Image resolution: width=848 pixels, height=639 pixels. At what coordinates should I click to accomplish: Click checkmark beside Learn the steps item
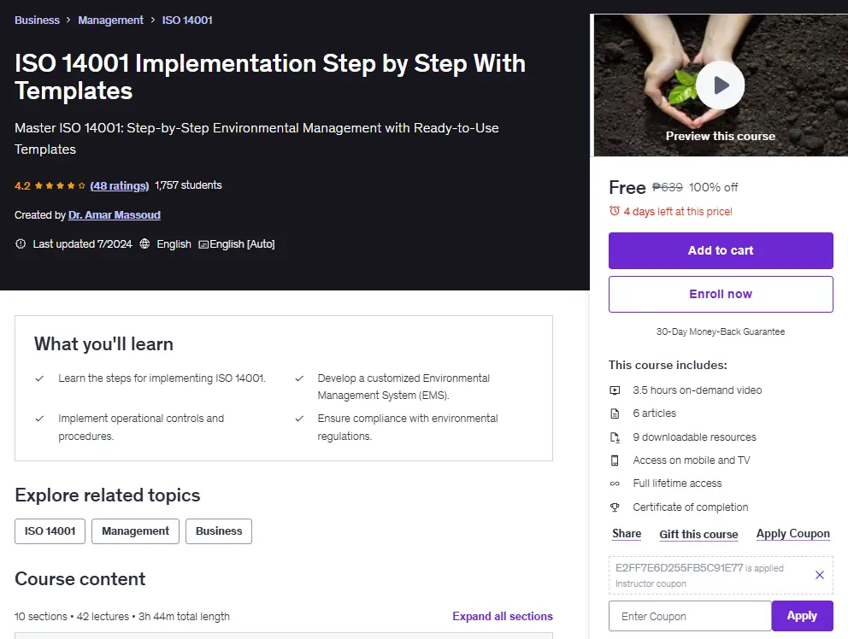tap(39, 378)
